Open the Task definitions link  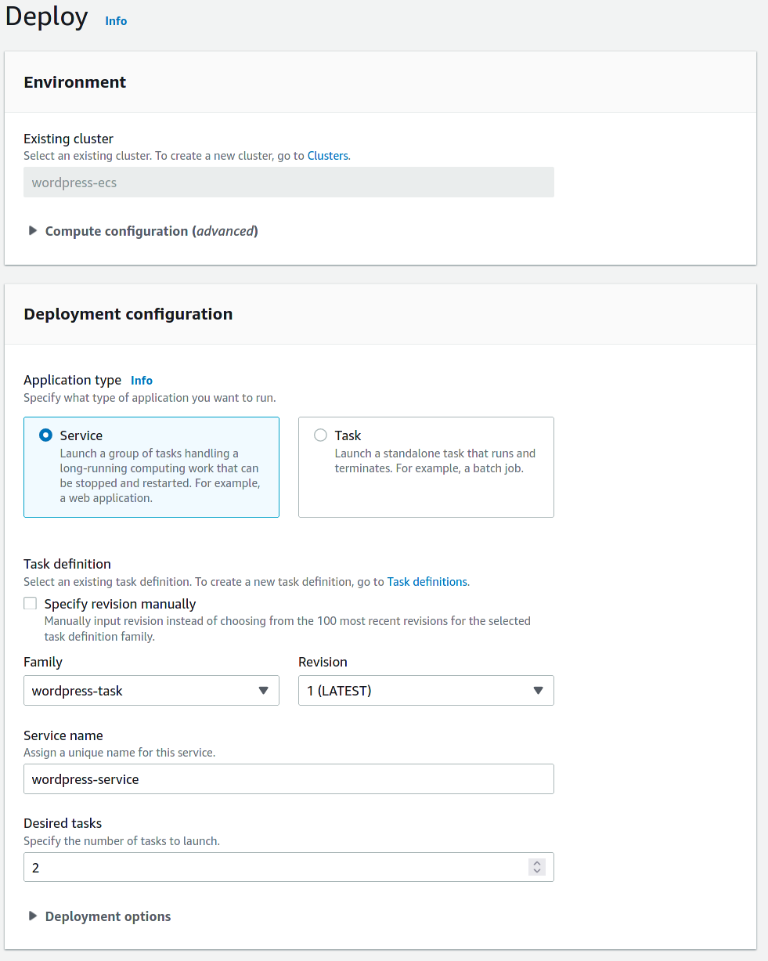pos(427,582)
